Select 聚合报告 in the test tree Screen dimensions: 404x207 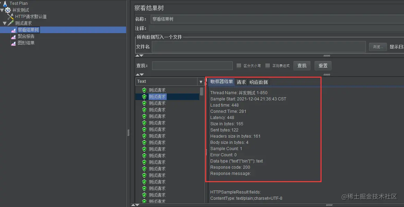tap(26, 37)
